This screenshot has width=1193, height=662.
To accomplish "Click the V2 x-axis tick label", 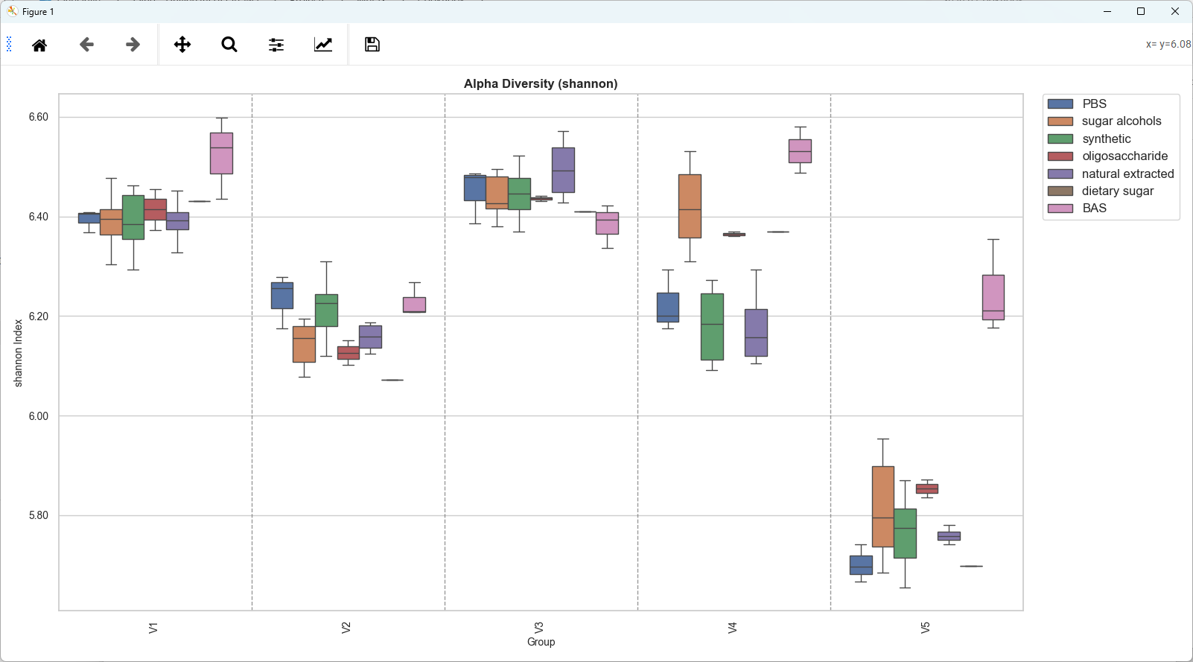I will click(346, 628).
